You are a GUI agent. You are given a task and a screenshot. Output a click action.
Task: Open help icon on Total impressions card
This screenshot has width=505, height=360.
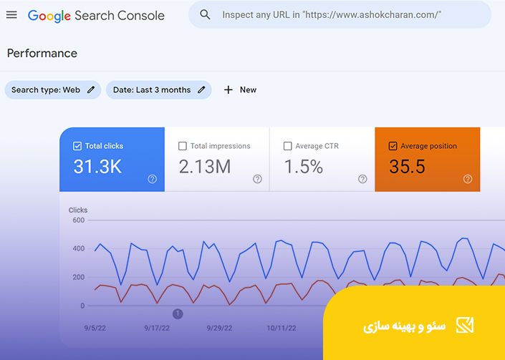(257, 179)
